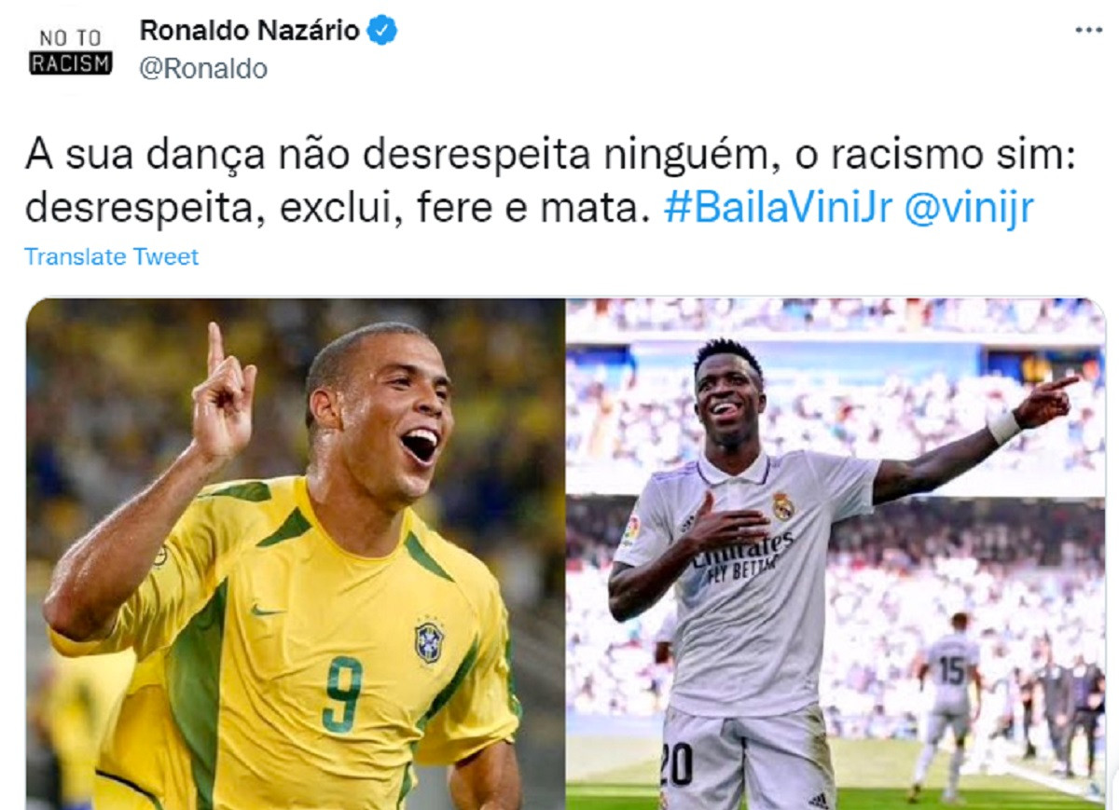Click the Nike swoosh on the yellow jersey
Image resolution: width=1119 pixels, height=810 pixels.
(x=268, y=611)
